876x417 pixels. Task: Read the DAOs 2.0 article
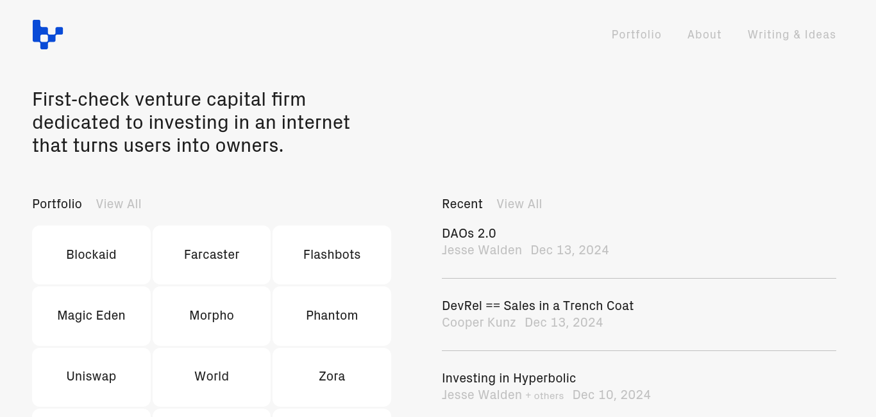tap(469, 233)
